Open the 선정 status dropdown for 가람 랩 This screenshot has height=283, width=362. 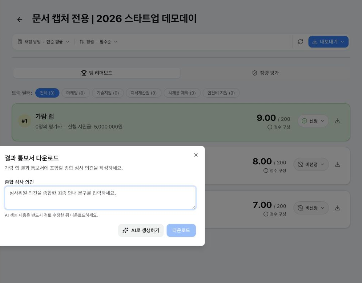(x=313, y=121)
